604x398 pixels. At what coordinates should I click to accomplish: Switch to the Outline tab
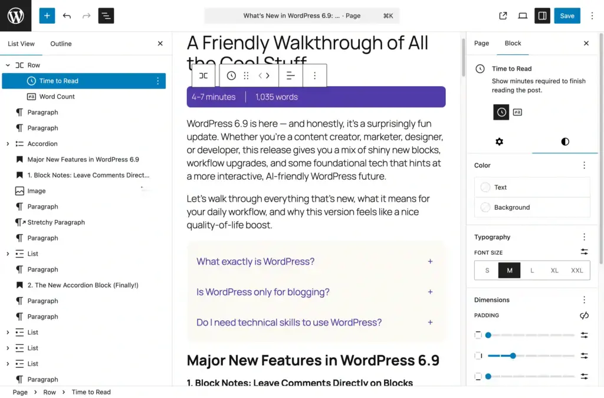61,44
